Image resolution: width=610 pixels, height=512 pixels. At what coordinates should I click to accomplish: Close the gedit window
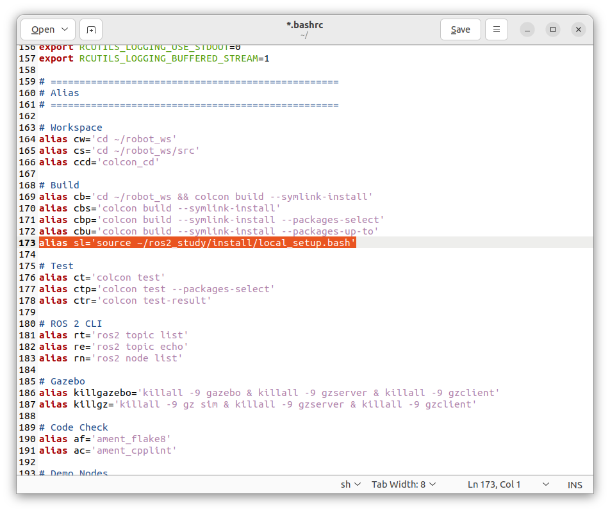(x=579, y=29)
